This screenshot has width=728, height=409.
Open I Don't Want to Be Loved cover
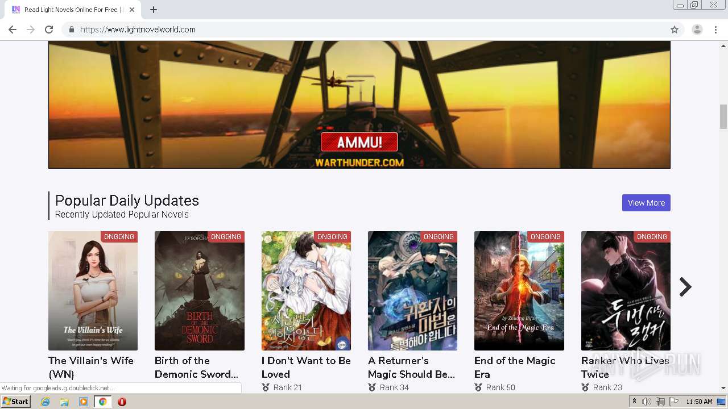[306, 291]
